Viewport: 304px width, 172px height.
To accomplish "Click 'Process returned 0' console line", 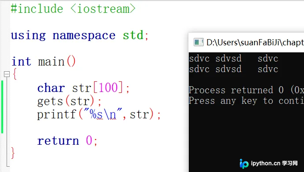I will pyautogui.click(x=246, y=90).
